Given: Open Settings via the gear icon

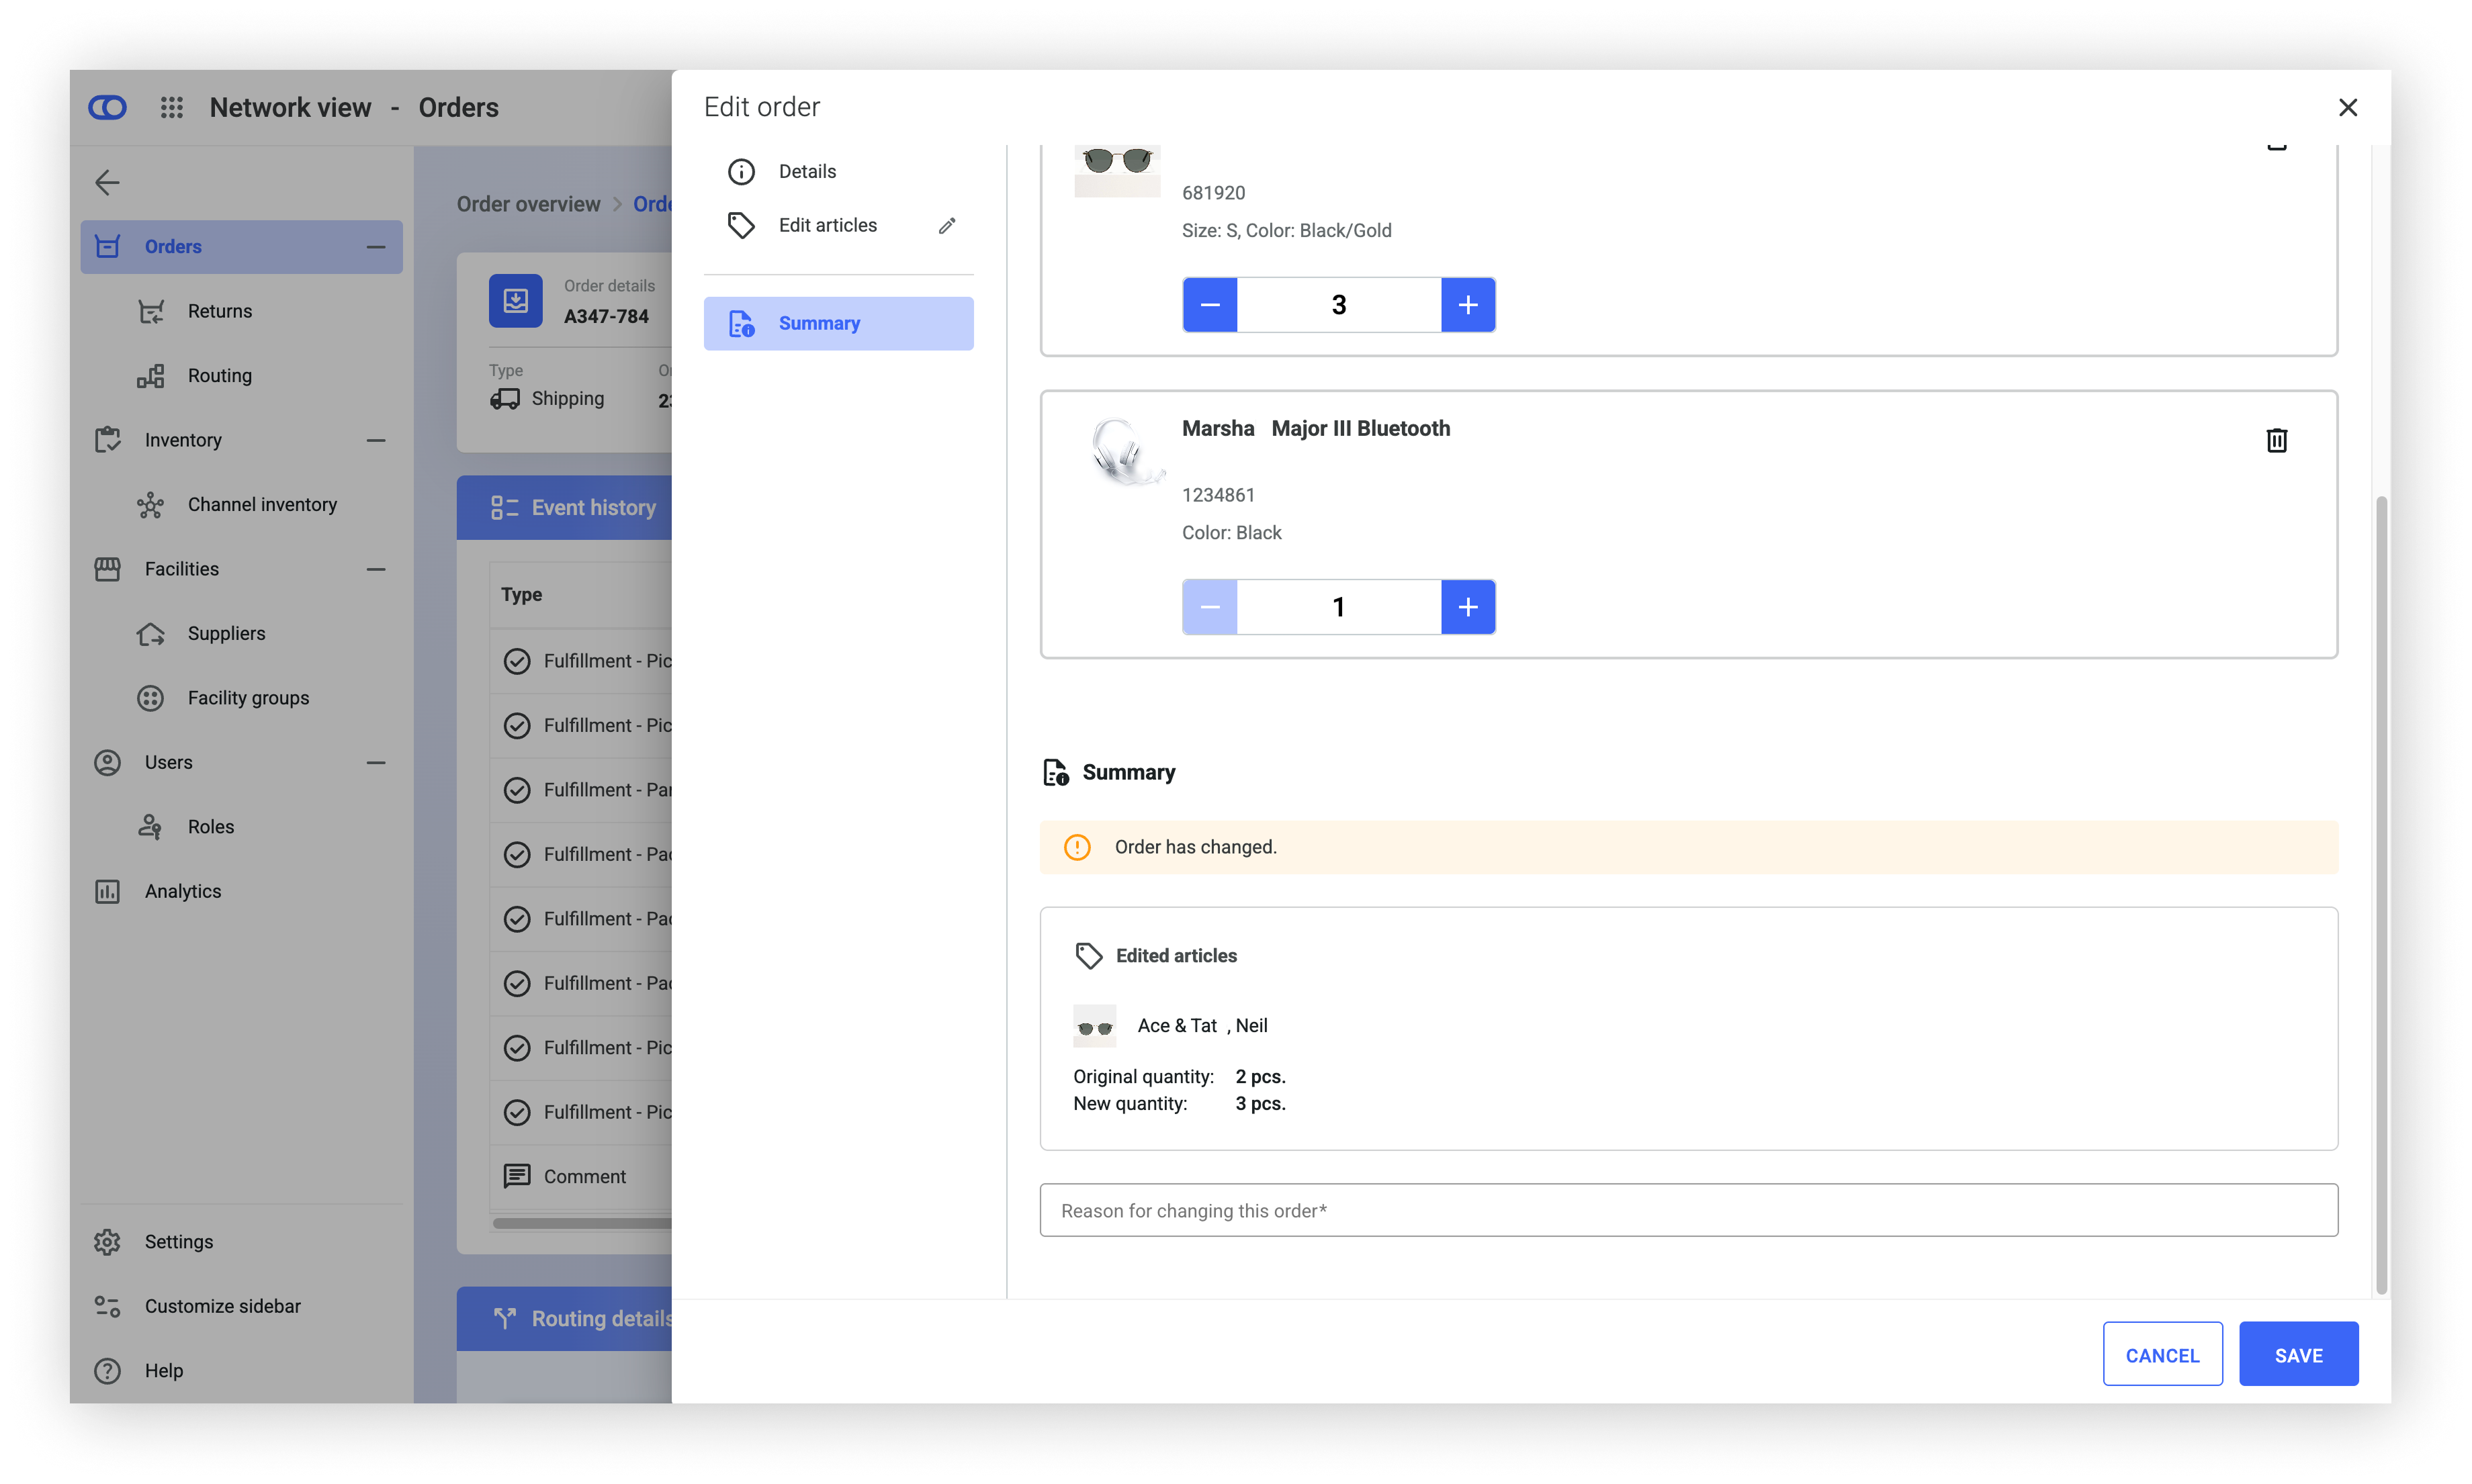Looking at the screenshot, I should coord(107,1241).
